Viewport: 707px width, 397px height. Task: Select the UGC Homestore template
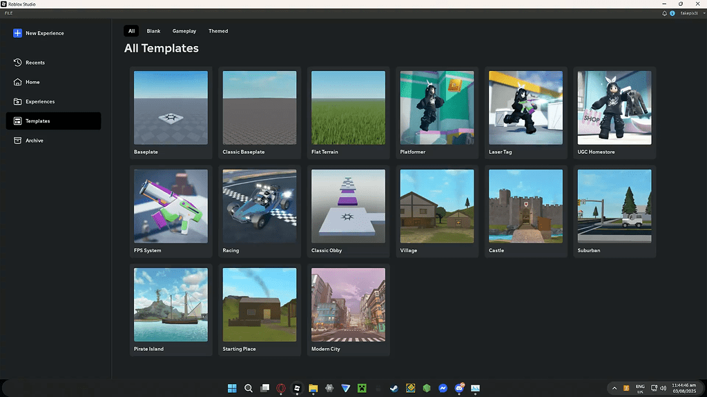click(614, 112)
